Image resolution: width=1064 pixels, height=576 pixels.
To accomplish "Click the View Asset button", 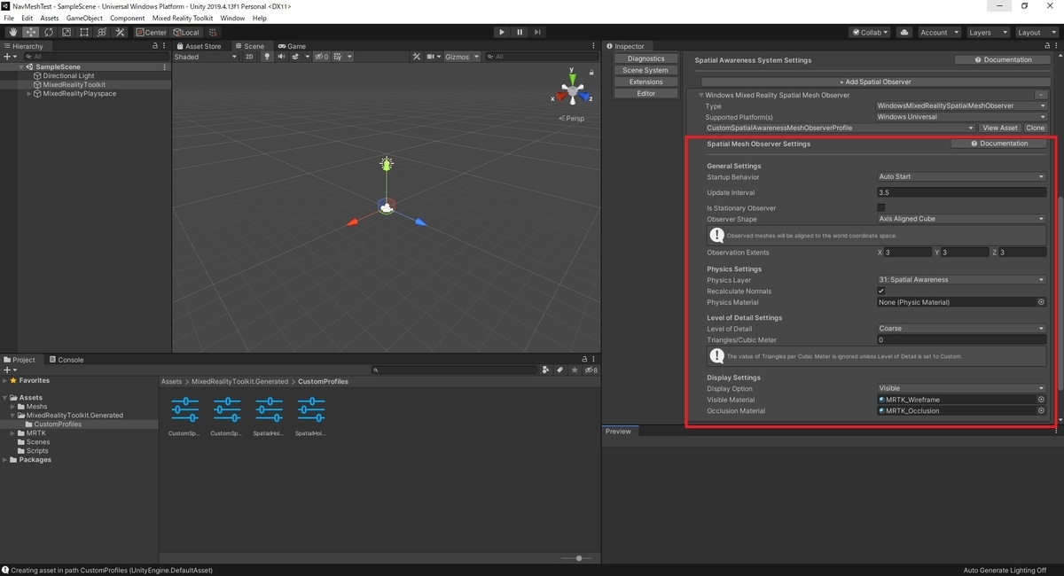I will 1000,128.
